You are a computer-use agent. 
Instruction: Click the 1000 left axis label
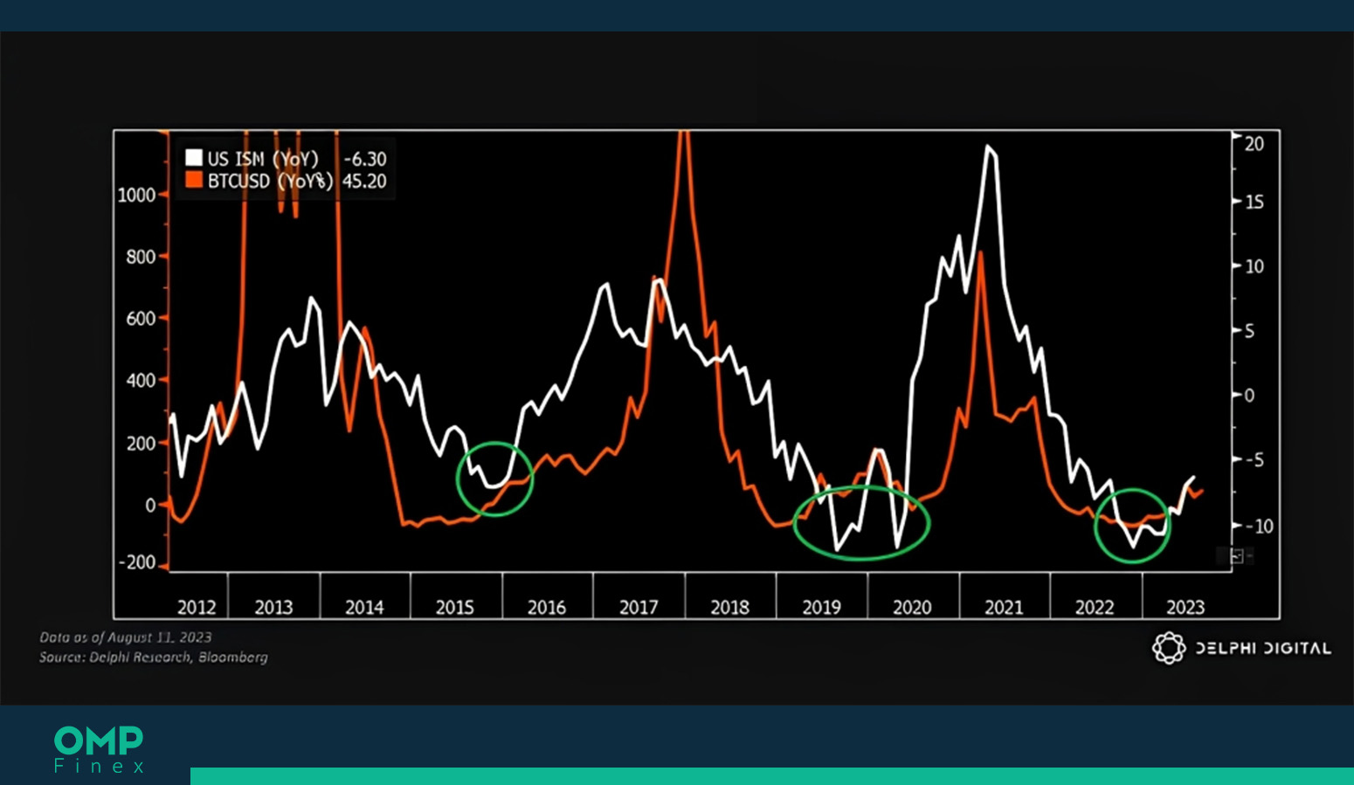136,195
